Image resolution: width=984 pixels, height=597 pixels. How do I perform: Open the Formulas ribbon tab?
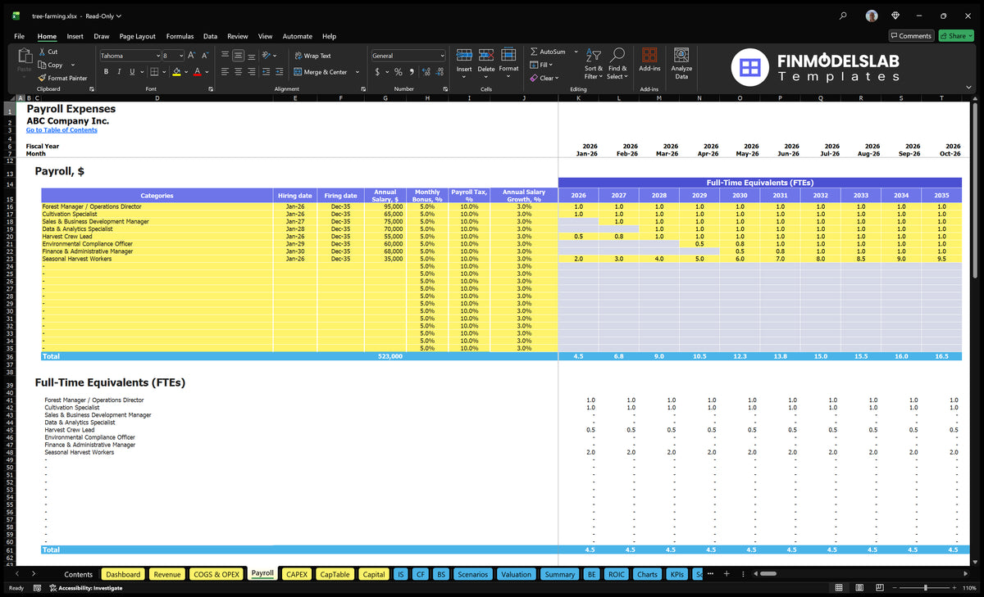(180, 36)
